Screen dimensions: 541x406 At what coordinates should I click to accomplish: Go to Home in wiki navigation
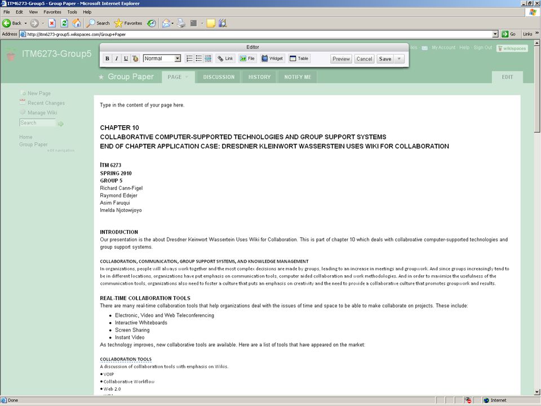pyautogui.click(x=26, y=137)
